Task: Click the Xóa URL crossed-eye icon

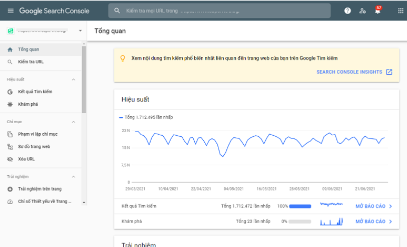Action: (x=10, y=159)
